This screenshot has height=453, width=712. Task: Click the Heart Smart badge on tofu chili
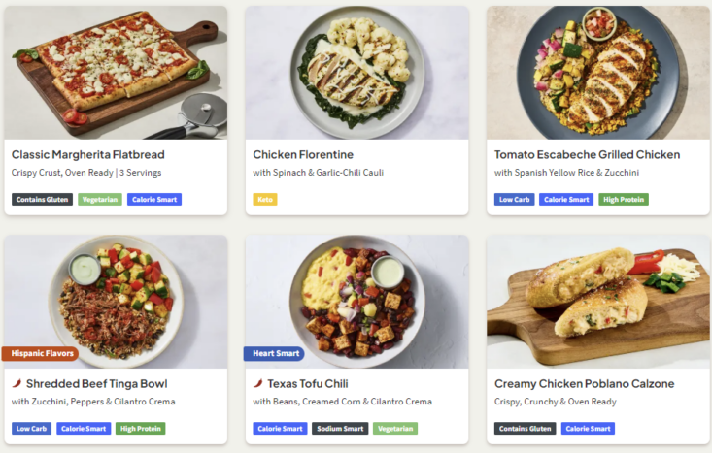274,354
